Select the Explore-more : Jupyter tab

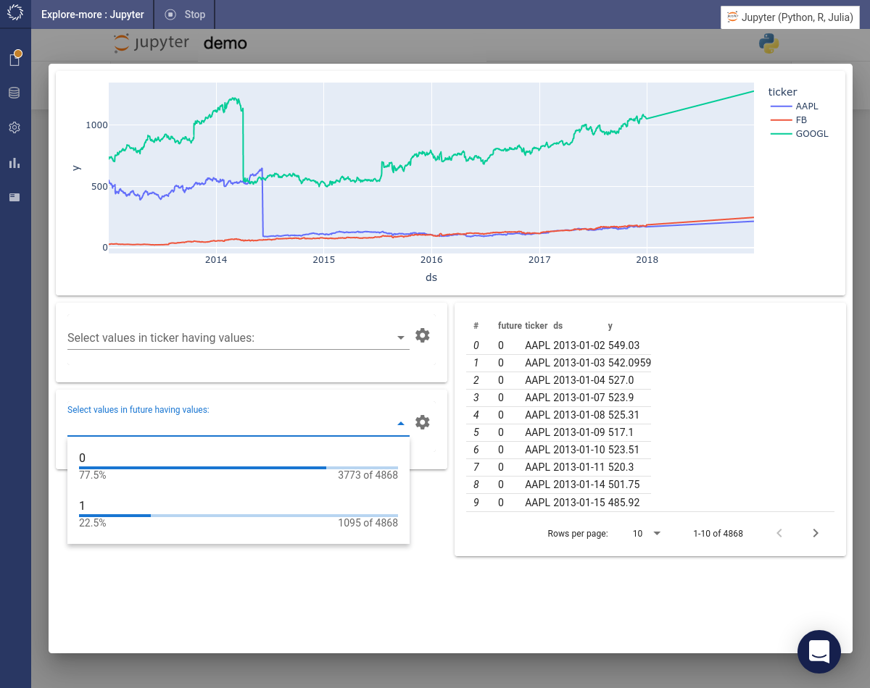coord(93,14)
